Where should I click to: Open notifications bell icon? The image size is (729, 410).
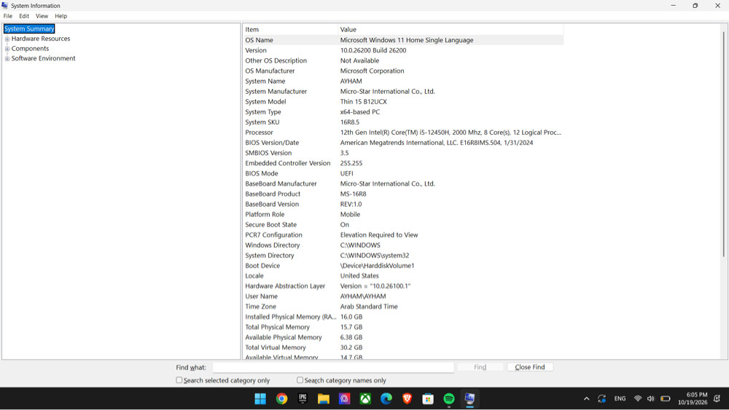tap(717, 398)
